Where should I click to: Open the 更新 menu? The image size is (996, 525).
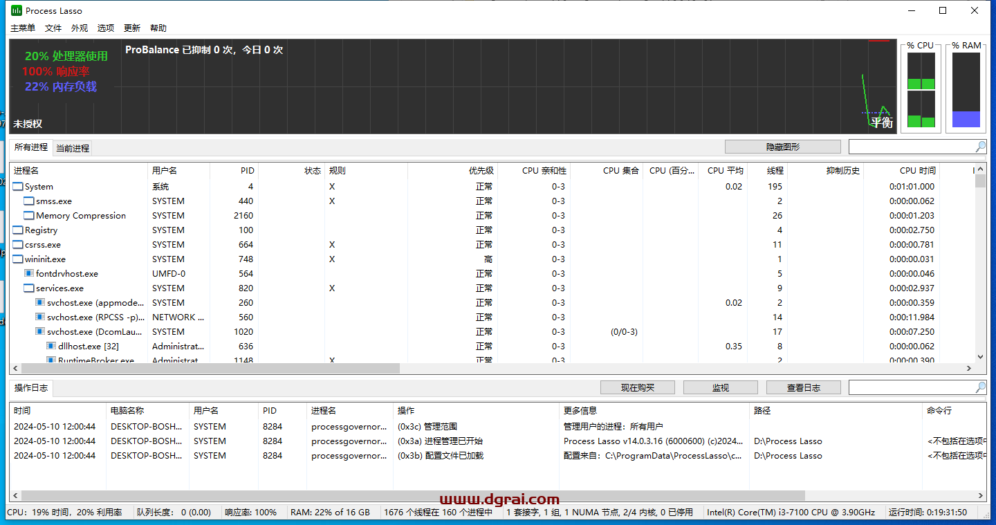pyautogui.click(x=132, y=28)
